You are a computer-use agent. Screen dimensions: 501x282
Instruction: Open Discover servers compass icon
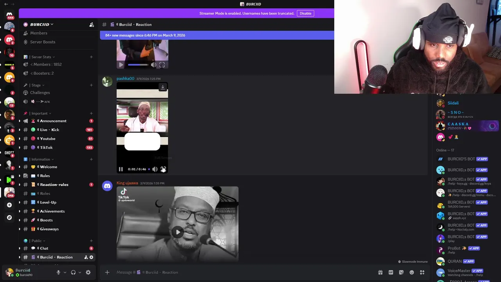pyautogui.click(x=9, y=217)
